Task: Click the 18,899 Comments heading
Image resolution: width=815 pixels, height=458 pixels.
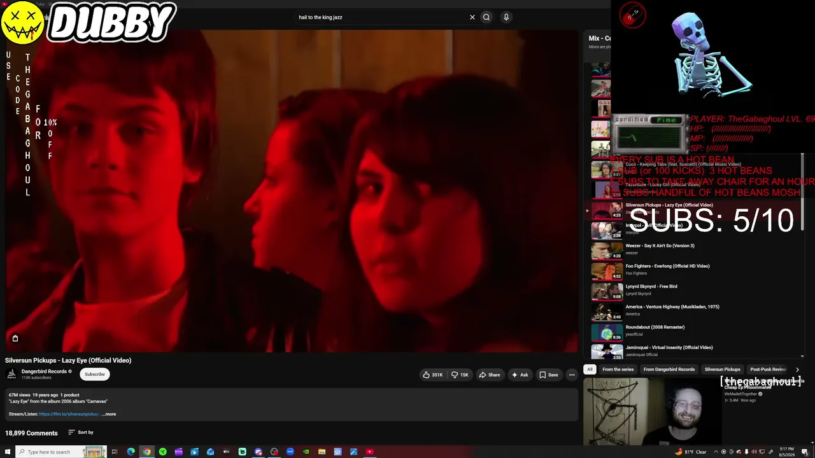Action: pos(31,433)
